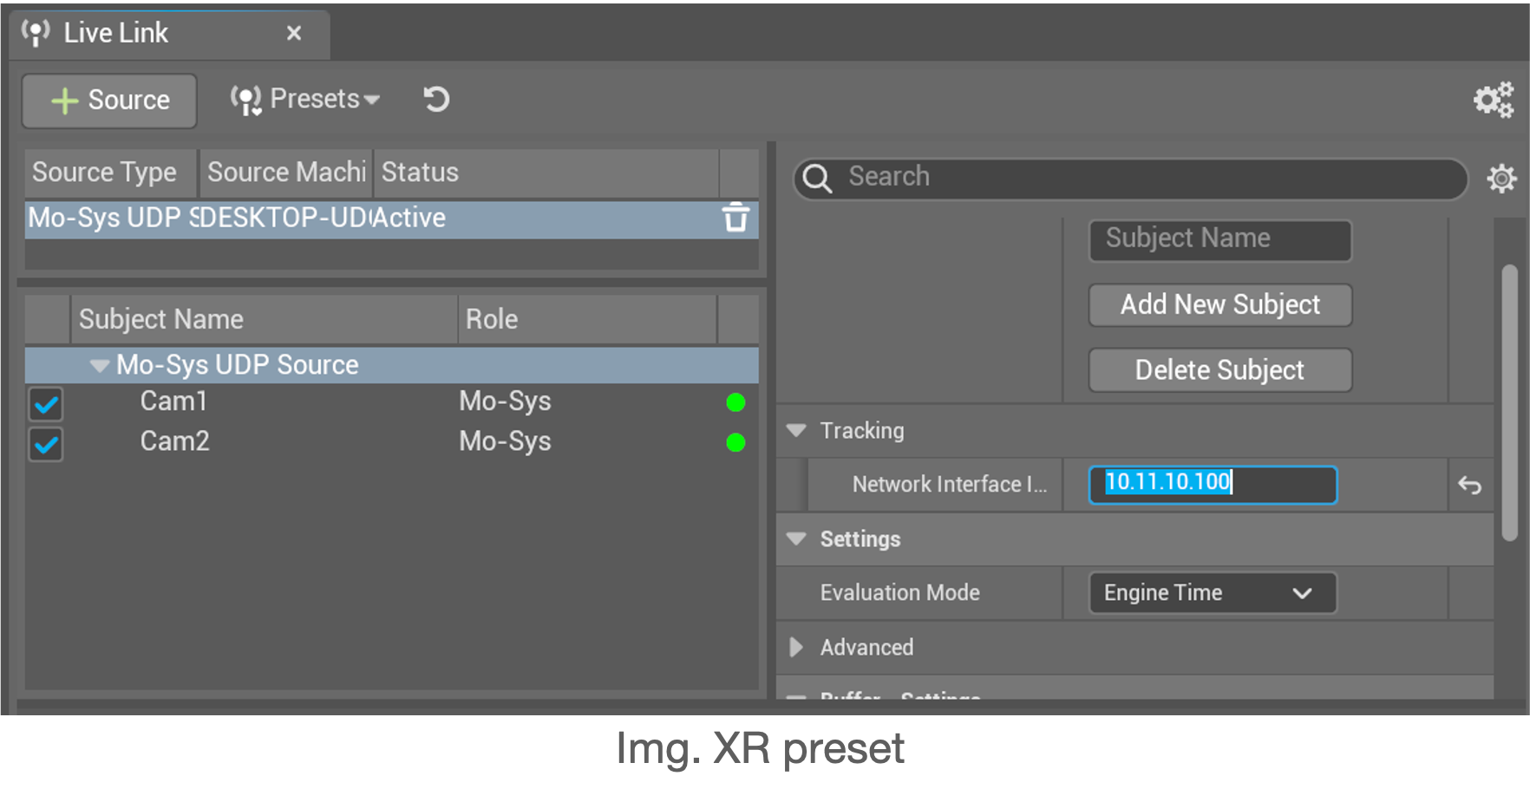Select the Cam1 subject row
Viewport: 1530px width, 802px height.
coord(391,402)
